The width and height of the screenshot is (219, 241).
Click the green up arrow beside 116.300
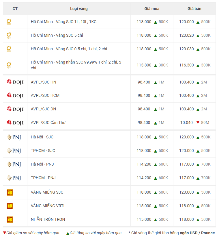pos(198,66)
